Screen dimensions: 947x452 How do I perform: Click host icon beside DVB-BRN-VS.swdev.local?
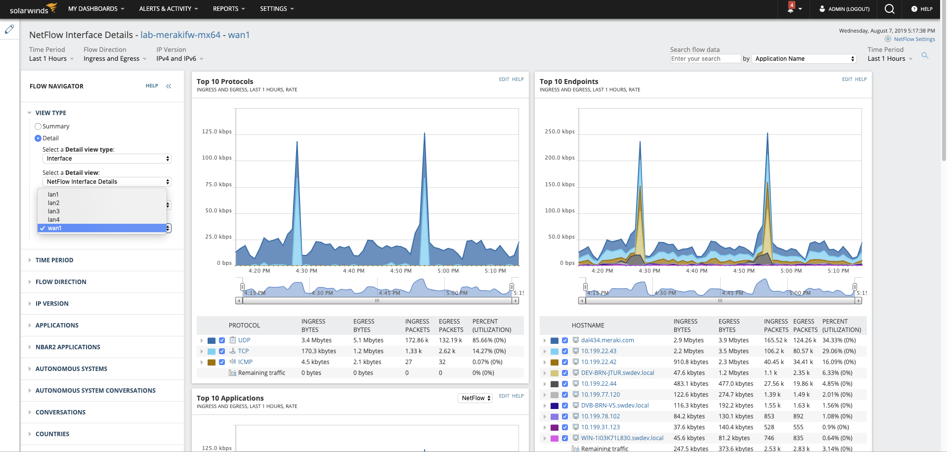[576, 405]
